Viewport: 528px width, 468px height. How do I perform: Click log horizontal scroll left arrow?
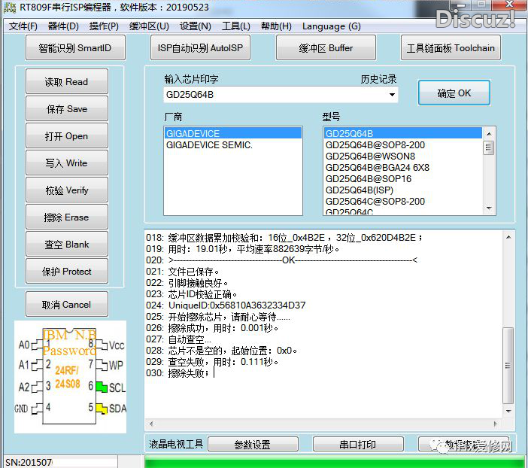pos(151,424)
